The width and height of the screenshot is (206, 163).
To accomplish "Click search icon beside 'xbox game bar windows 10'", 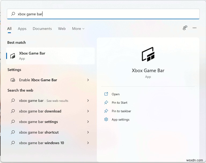I will tap(13, 143).
